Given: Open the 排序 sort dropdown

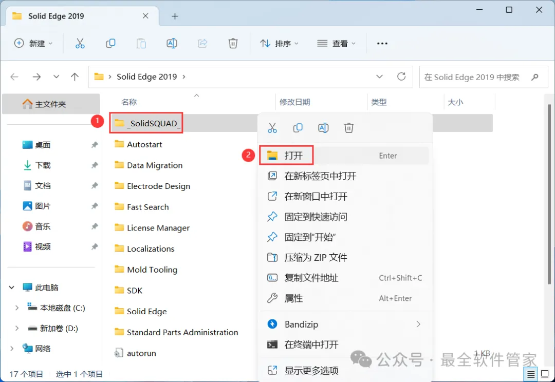Looking at the screenshot, I should pos(279,44).
